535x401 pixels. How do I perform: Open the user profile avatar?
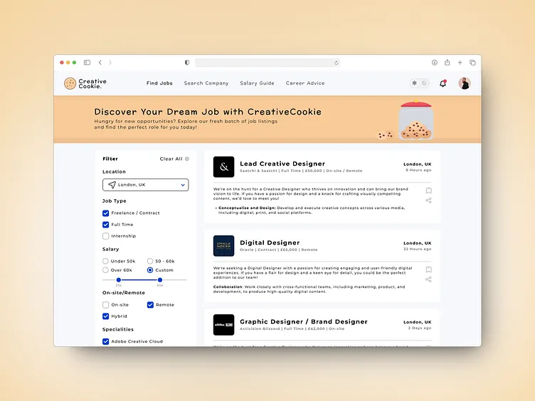coord(464,83)
